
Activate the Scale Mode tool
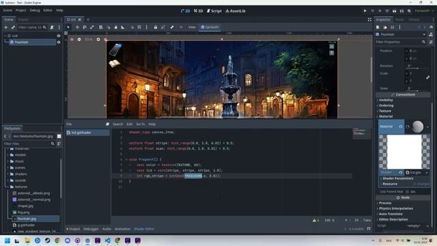(x=92, y=27)
